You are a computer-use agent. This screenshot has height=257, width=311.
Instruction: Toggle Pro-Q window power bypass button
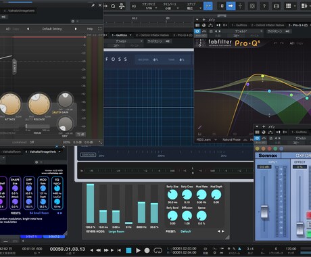tap(197, 31)
